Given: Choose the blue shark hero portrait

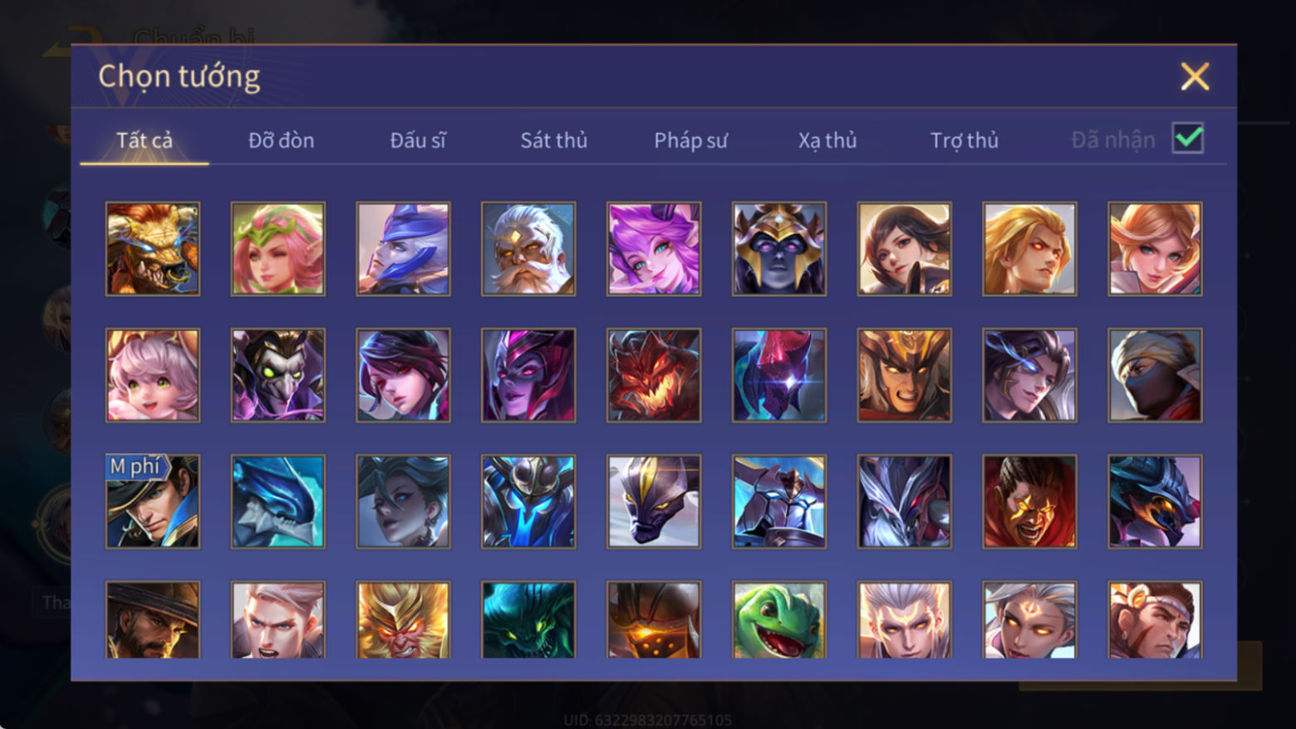Looking at the screenshot, I should (x=278, y=501).
